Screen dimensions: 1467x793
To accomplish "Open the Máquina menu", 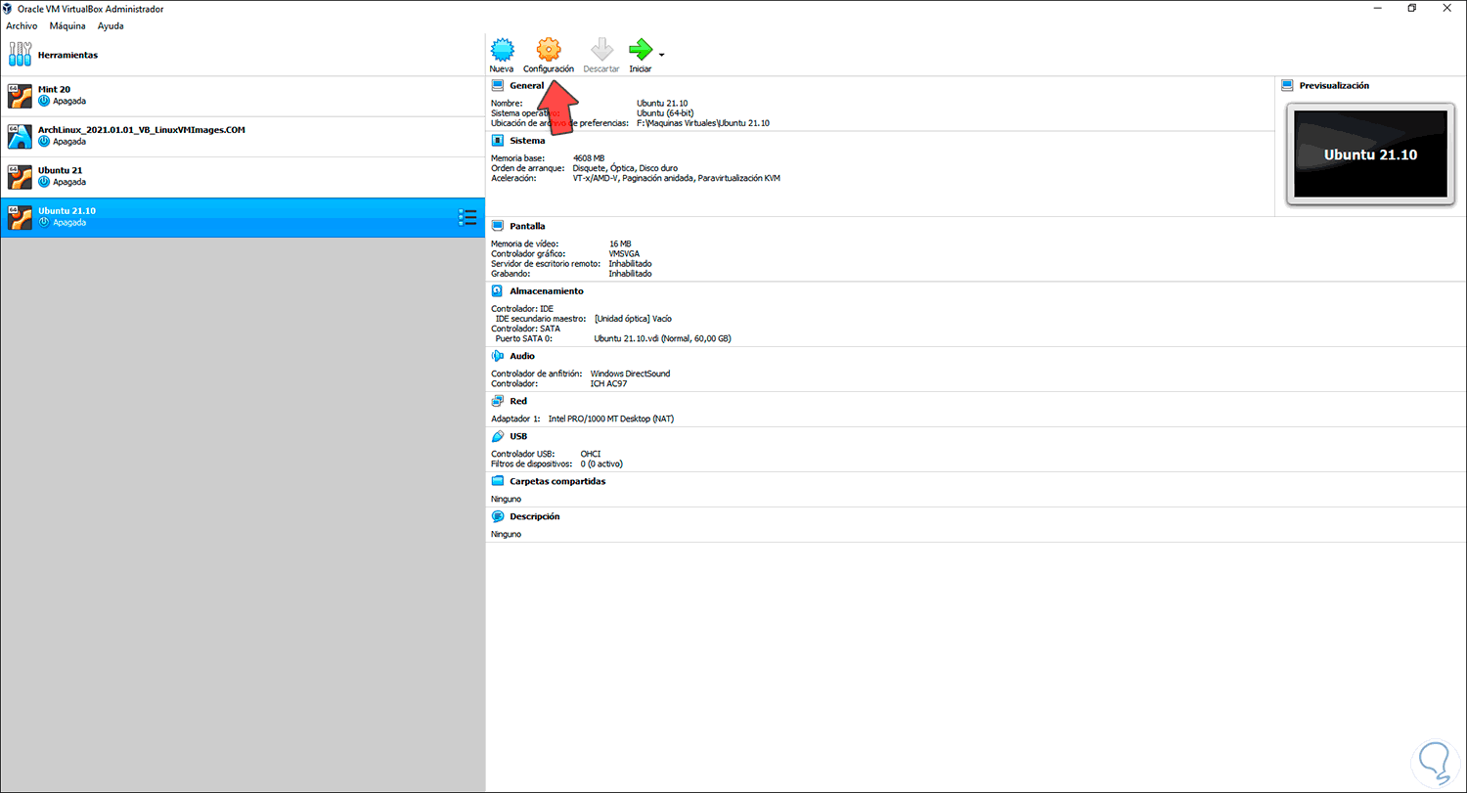I will pos(67,25).
